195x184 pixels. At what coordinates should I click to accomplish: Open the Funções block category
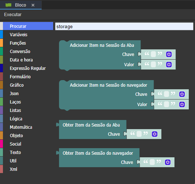[18, 43]
